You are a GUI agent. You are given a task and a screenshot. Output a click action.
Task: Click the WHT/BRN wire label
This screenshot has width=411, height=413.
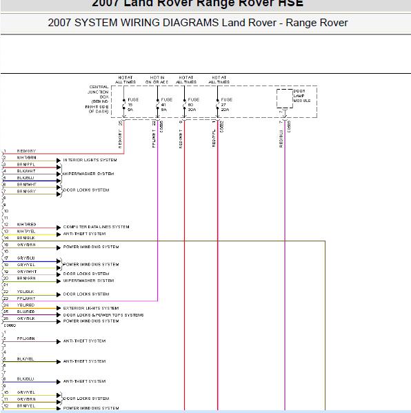[x=27, y=157]
